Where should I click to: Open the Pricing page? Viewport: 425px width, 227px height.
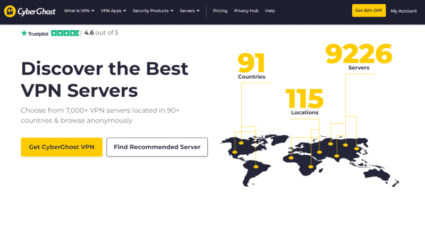click(x=220, y=11)
